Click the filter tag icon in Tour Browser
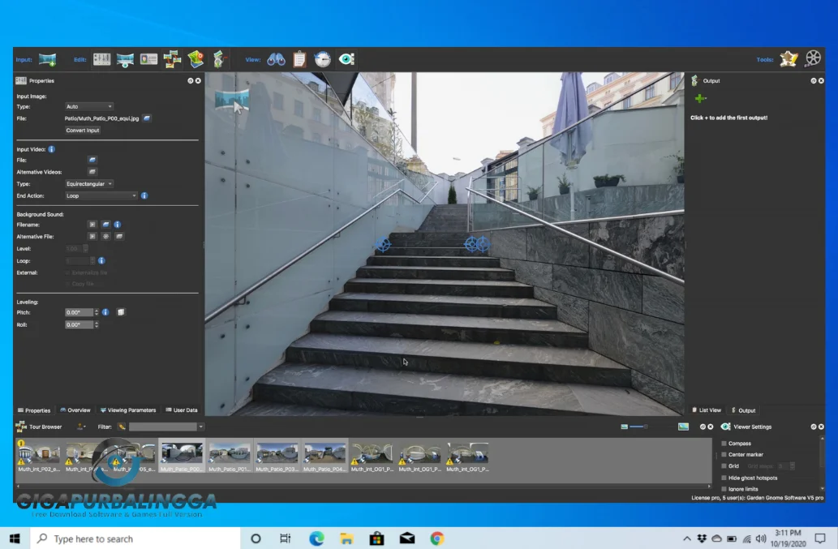This screenshot has width=838, height=549. (122, 427)
